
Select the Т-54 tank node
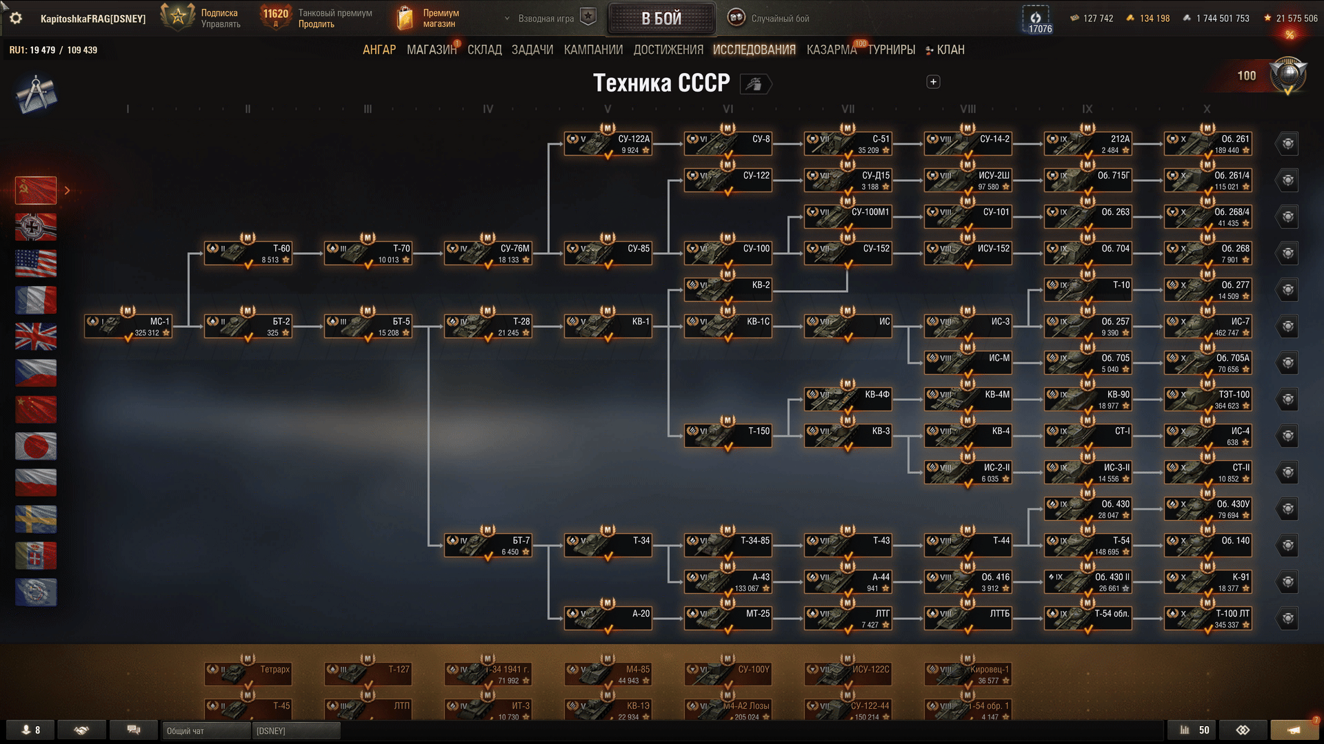click(1088, 546)
